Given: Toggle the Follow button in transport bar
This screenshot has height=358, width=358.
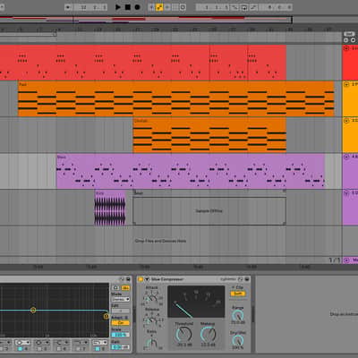Looking at the screenshot, I should [68, 7].
